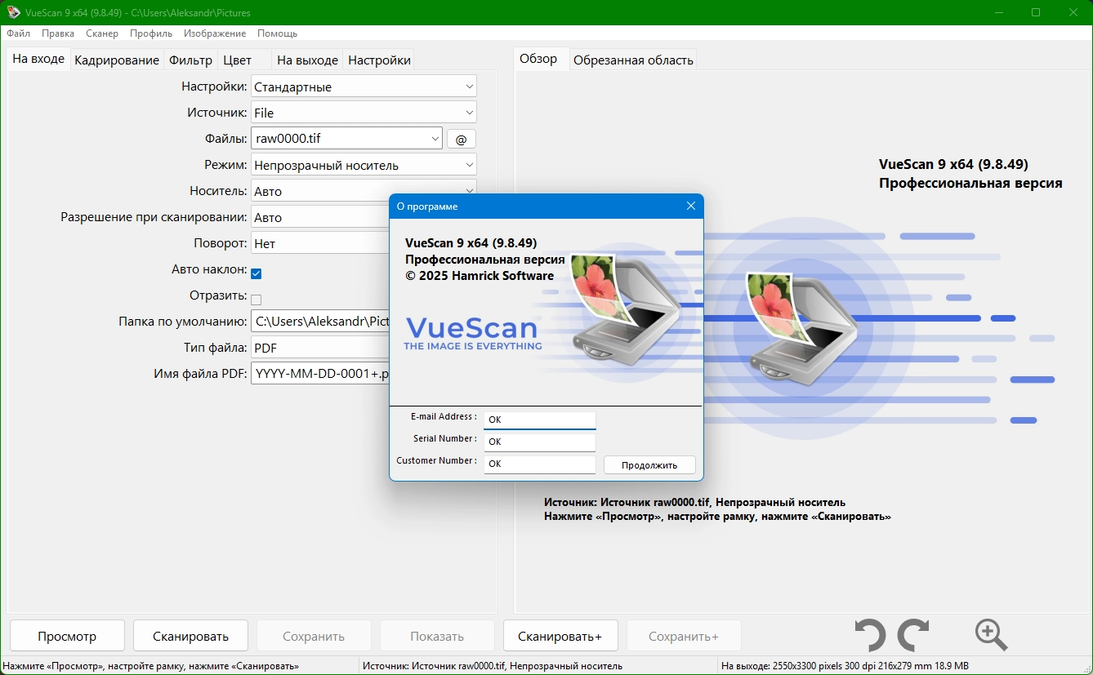The height and width of the screenshot is (675, 1093).
Task: Click the Имя файла PDF field
Action: [320, 374]
